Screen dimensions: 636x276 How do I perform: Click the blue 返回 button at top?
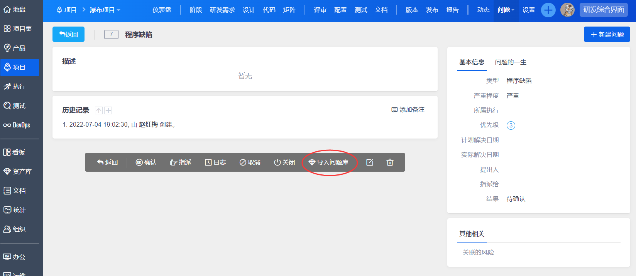coord(68,35)
